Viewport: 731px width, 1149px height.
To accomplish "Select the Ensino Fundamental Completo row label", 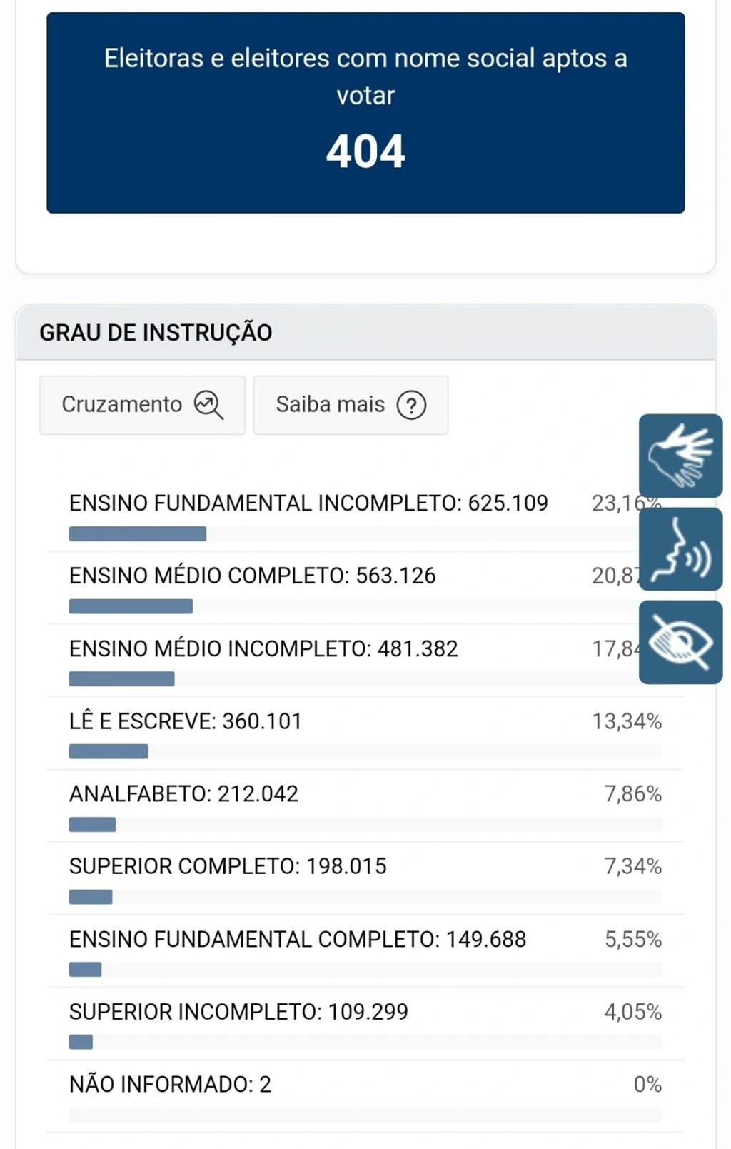I will pyautogui.click(x=297, y=939).
